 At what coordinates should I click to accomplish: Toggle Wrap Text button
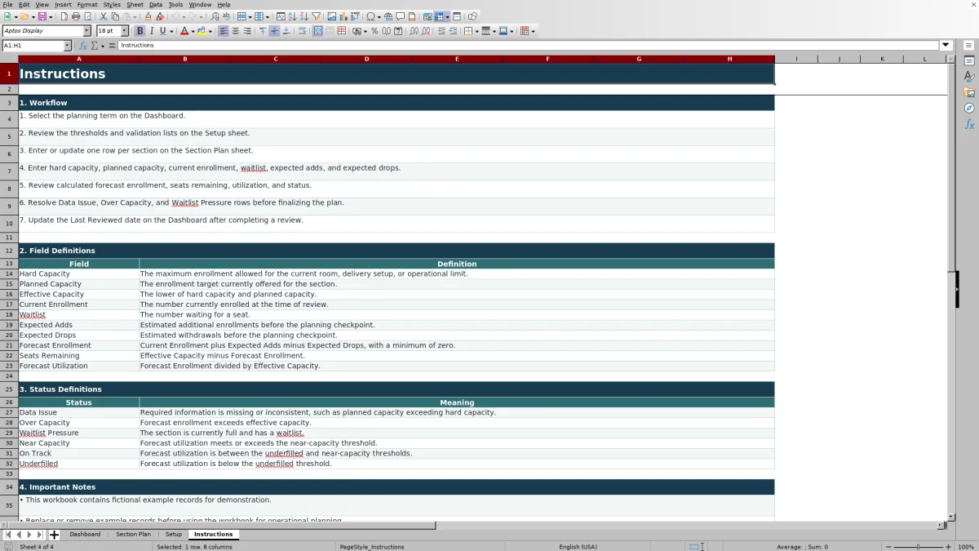point(302,31)
